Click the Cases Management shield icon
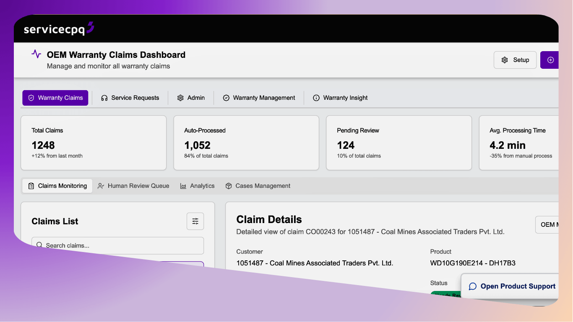Screen dimensions: 573x322 (229, 186)
